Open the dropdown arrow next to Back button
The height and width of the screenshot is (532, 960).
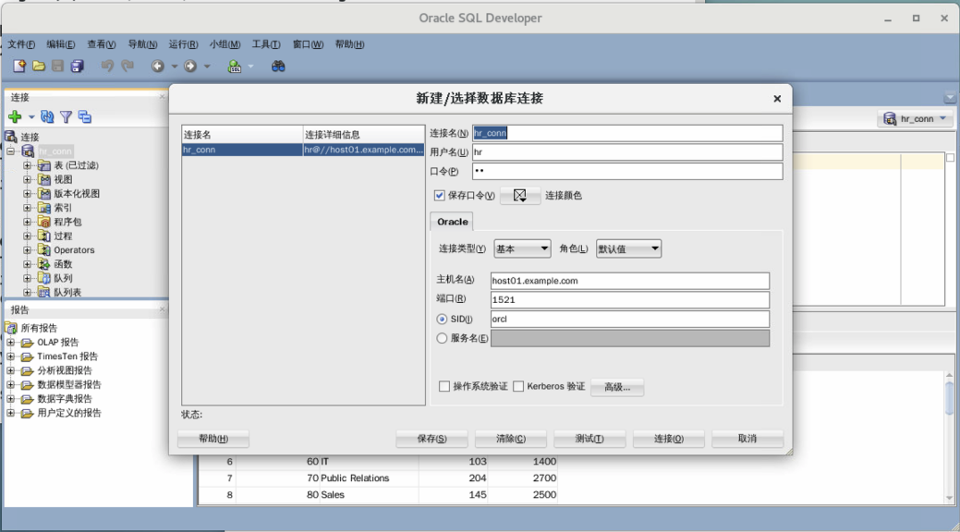[x=175, y=66]
